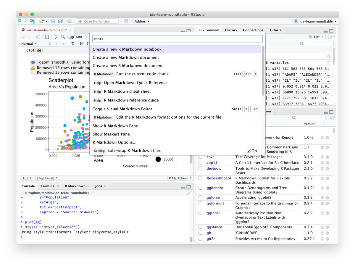Apply italic formatting in visual editor

pyautogui.click(x=57, y=43)
